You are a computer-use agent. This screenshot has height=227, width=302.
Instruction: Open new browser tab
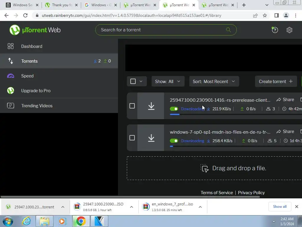(244, 5)
